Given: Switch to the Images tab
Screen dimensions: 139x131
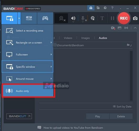Looking at the screenshot, I should coord(85,38).
